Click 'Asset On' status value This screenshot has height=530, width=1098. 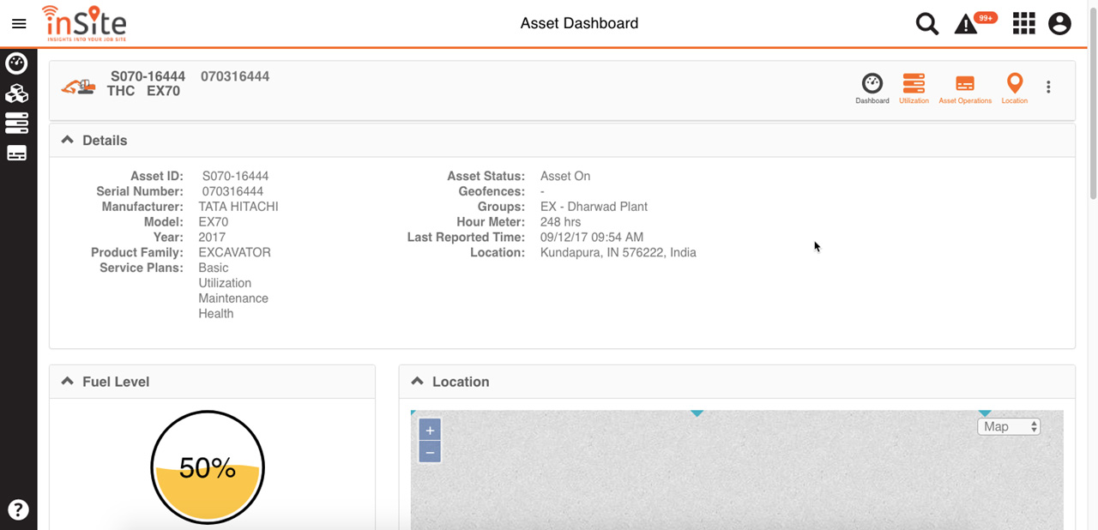565,176
